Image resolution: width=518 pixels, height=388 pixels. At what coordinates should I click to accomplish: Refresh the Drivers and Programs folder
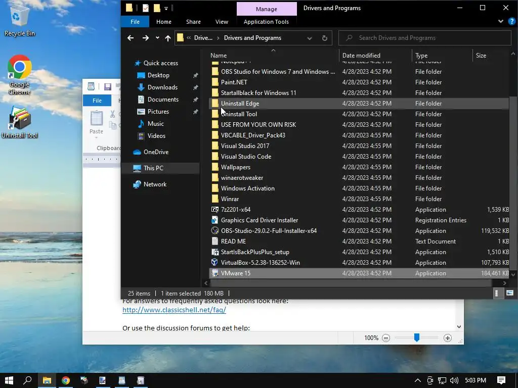pos(324,38)
